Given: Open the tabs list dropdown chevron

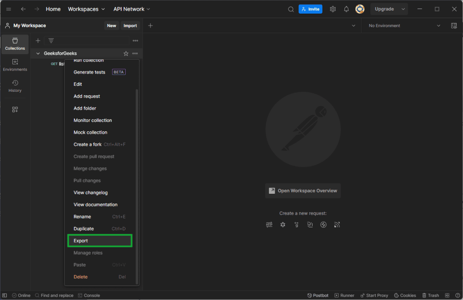Looking at the screenshot, I should 354,26.
